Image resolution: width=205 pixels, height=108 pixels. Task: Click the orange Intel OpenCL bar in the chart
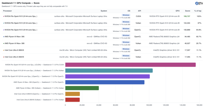[x=73, y=94]
